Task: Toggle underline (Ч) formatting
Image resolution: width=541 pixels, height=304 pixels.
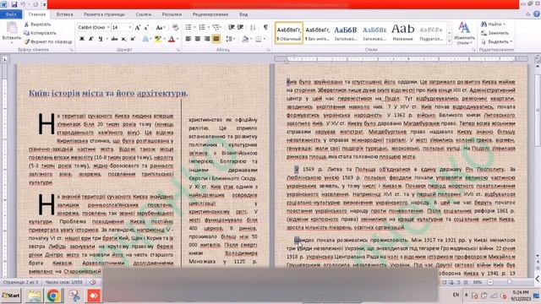Action: [x=100, y=39]
